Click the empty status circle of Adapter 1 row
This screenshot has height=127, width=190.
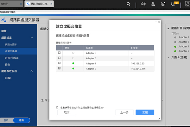(73, 53)
